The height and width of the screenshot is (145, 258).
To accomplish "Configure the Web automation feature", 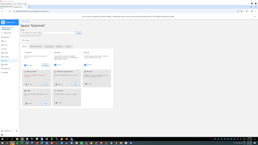I will pyautogui.click(x=45, y=84).
